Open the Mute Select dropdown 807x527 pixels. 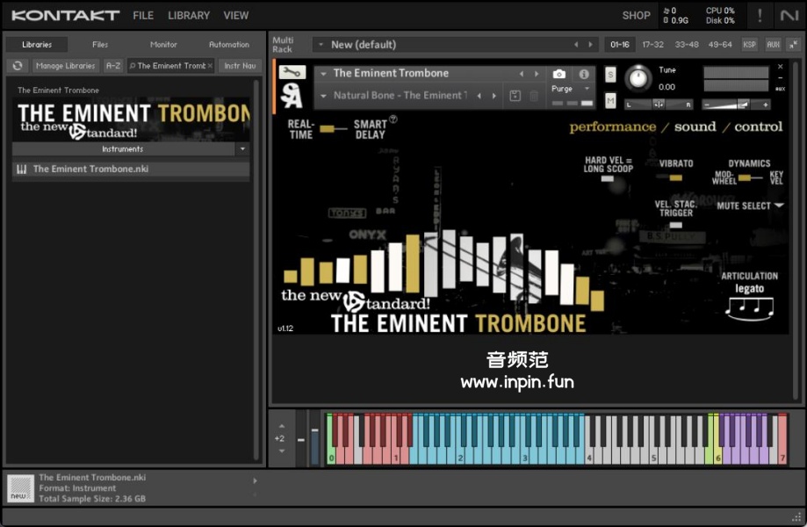click(x=750, y=206)
